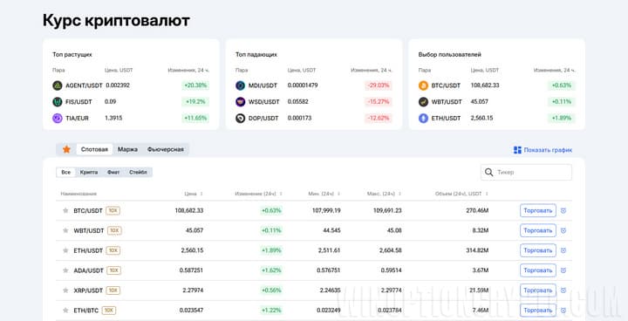628x321 pixels.
Task: Star the XRP/USDT row as favorite
Action: (65, 290)
